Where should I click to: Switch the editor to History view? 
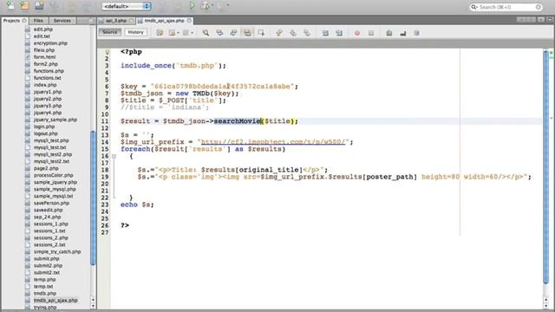(x=135, y=32)
